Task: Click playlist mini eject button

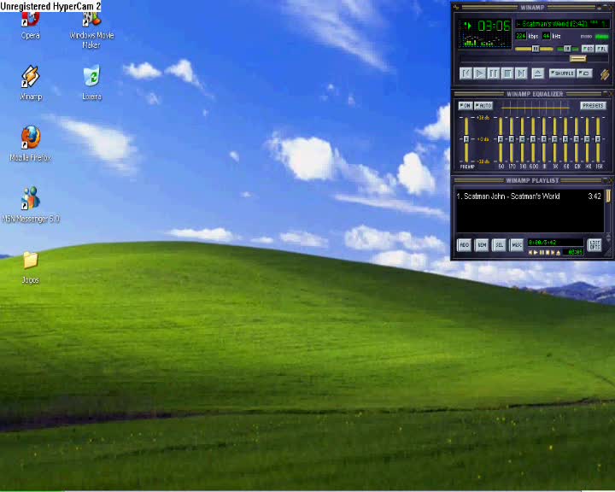Action: coord(559,253)
